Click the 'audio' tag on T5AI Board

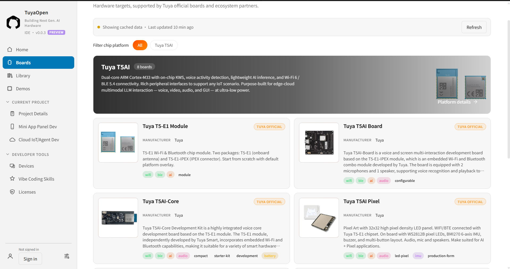[384, 181]
